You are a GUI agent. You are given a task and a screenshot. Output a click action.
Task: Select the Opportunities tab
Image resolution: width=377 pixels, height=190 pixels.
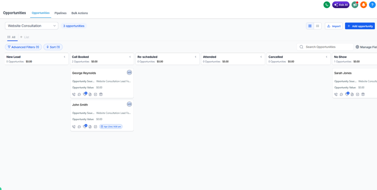[40, 13]
